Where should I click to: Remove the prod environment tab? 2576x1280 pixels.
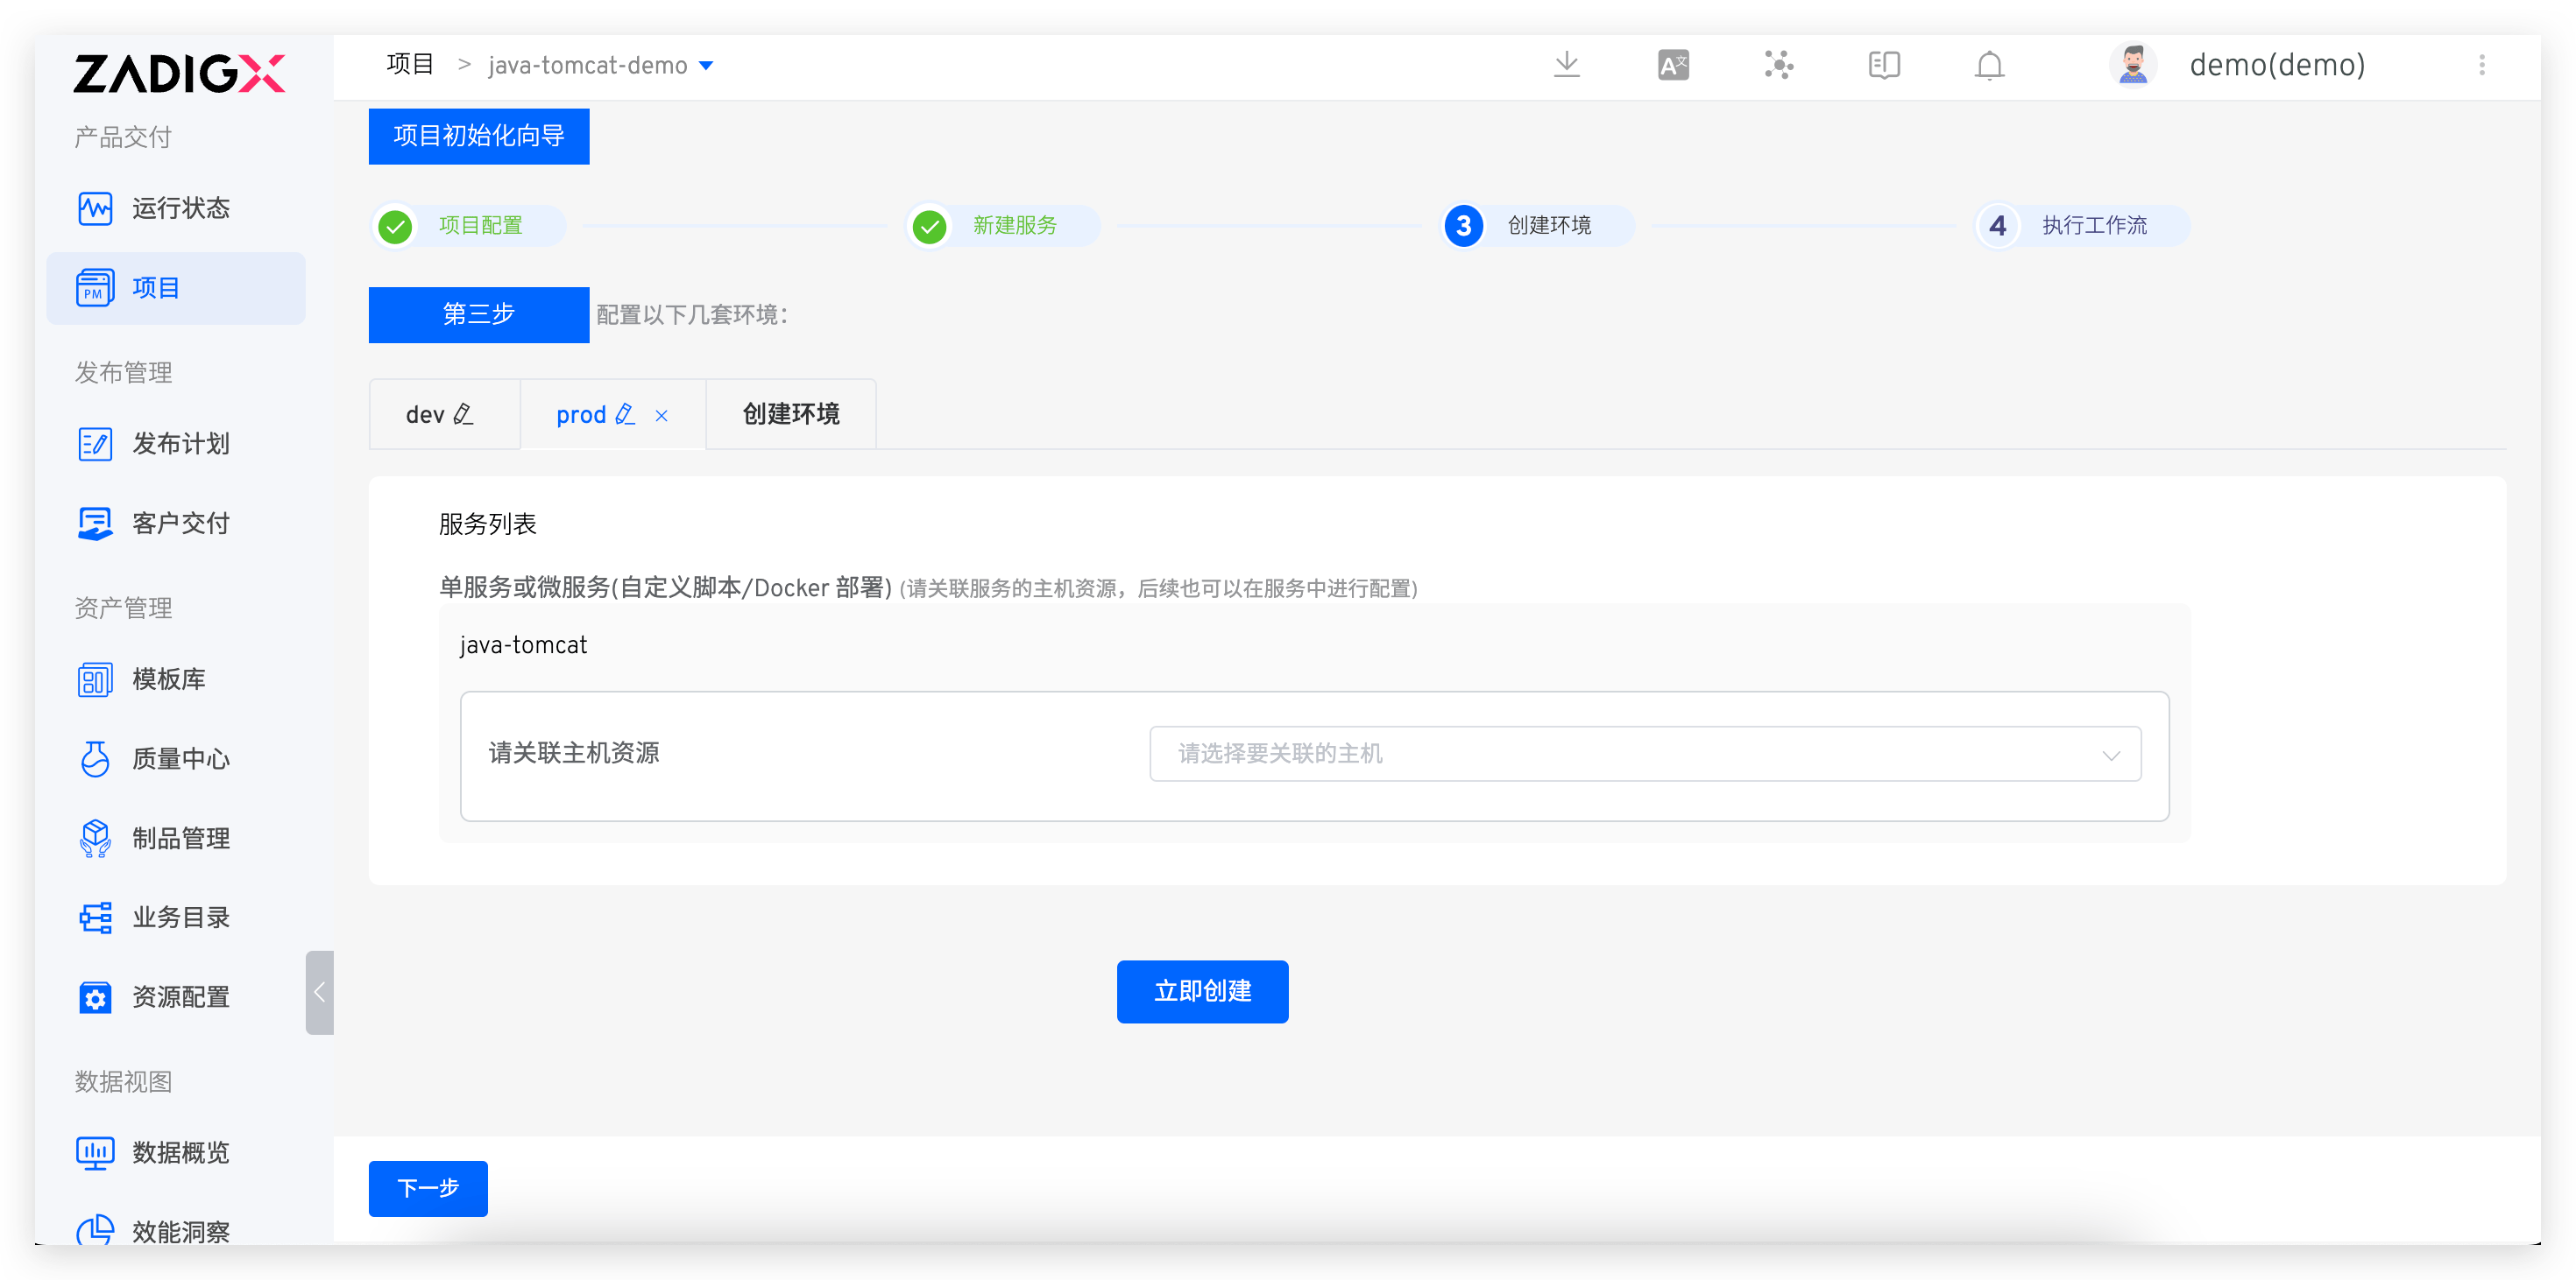[x=661, y=416]
